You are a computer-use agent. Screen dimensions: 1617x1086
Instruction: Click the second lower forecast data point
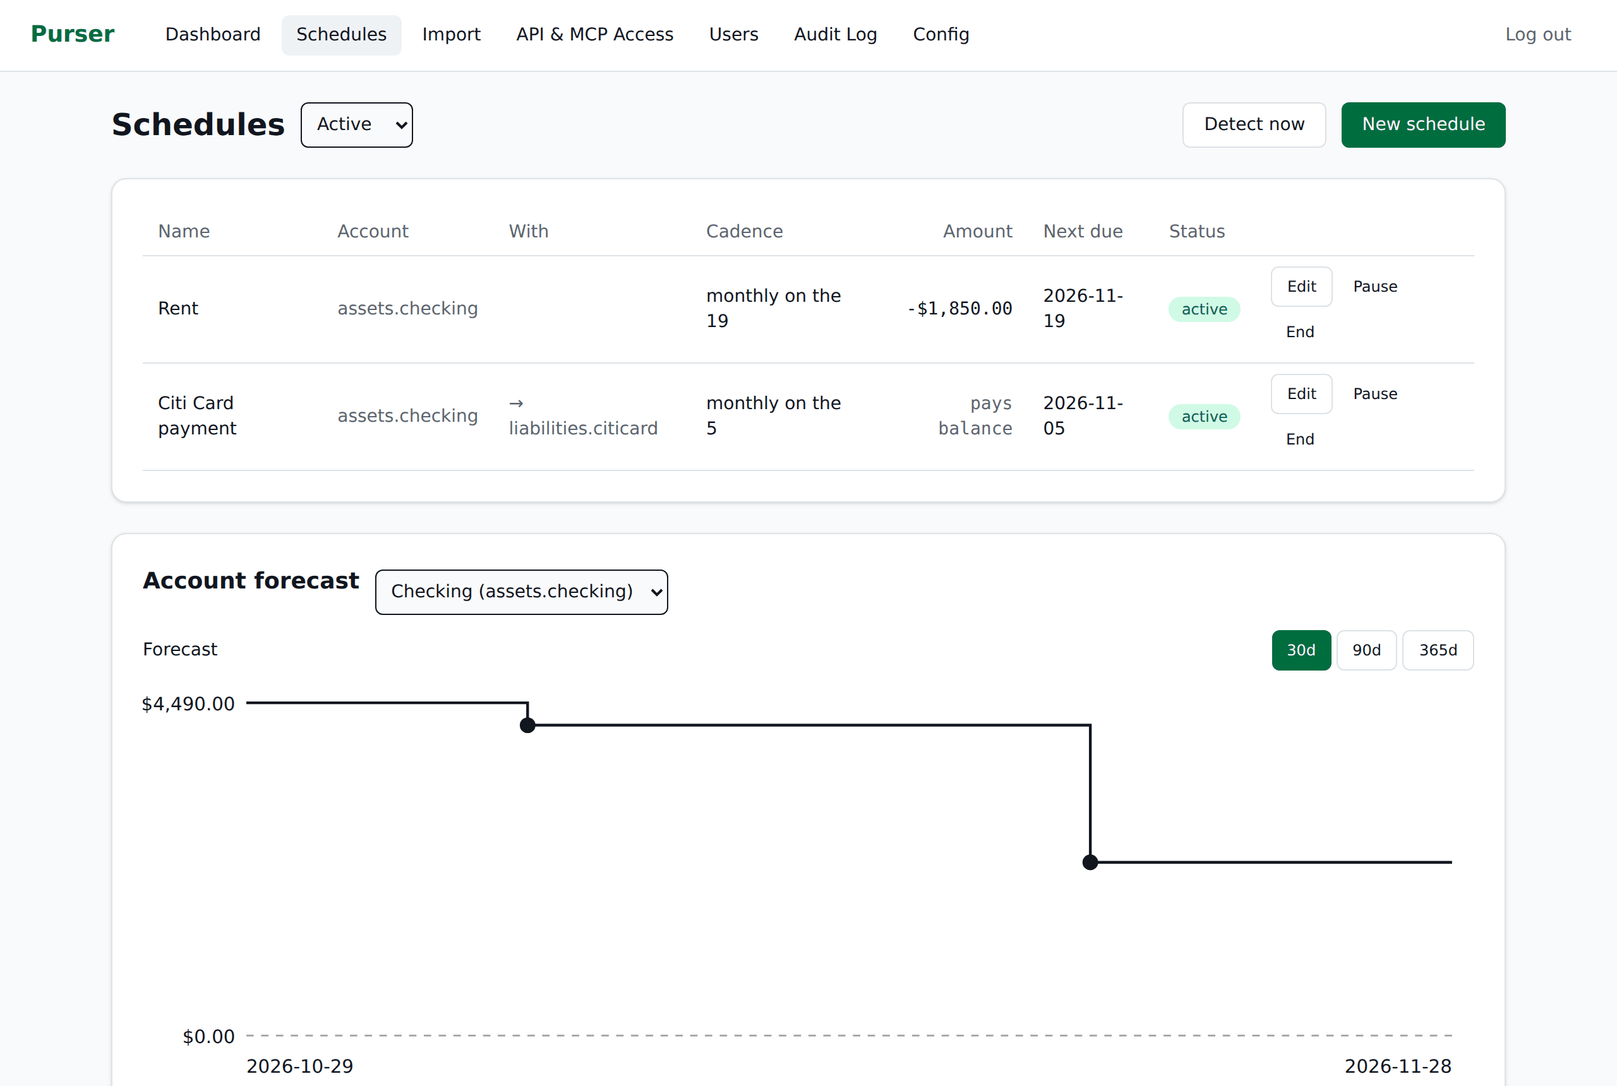point(1090,862)
